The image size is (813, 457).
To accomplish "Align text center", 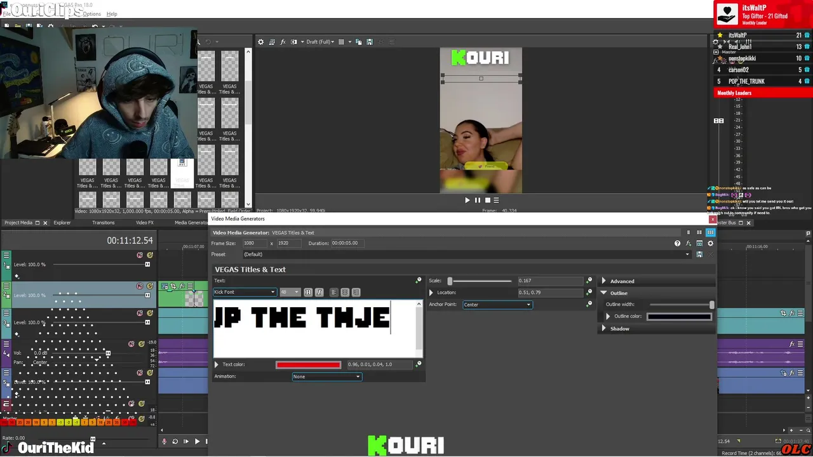I will pos(345,292).
